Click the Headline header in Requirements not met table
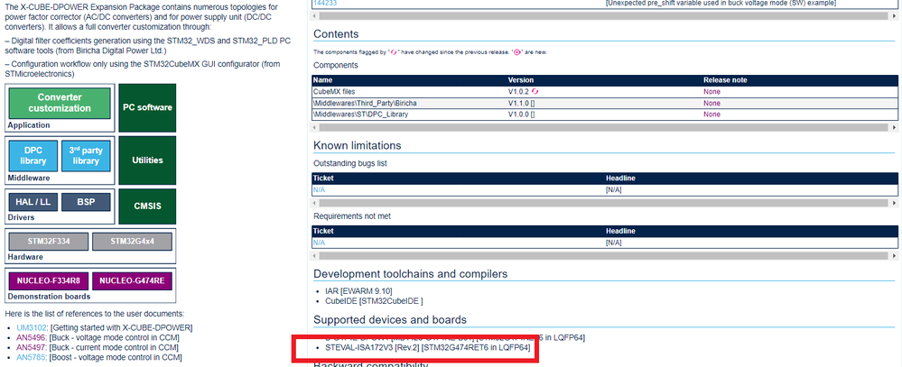The width and height of the screenshot is (902, 367). [x=620, y=231]
